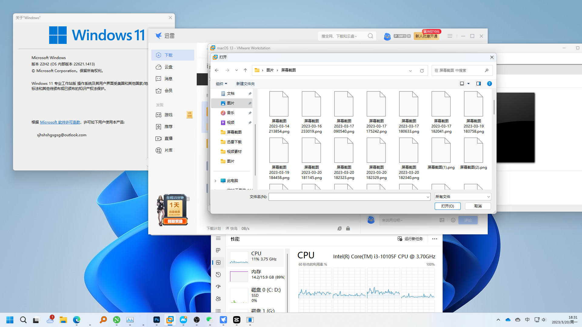
Task: Click the CPU performance graph thumbnail
Action: point(239,258)
